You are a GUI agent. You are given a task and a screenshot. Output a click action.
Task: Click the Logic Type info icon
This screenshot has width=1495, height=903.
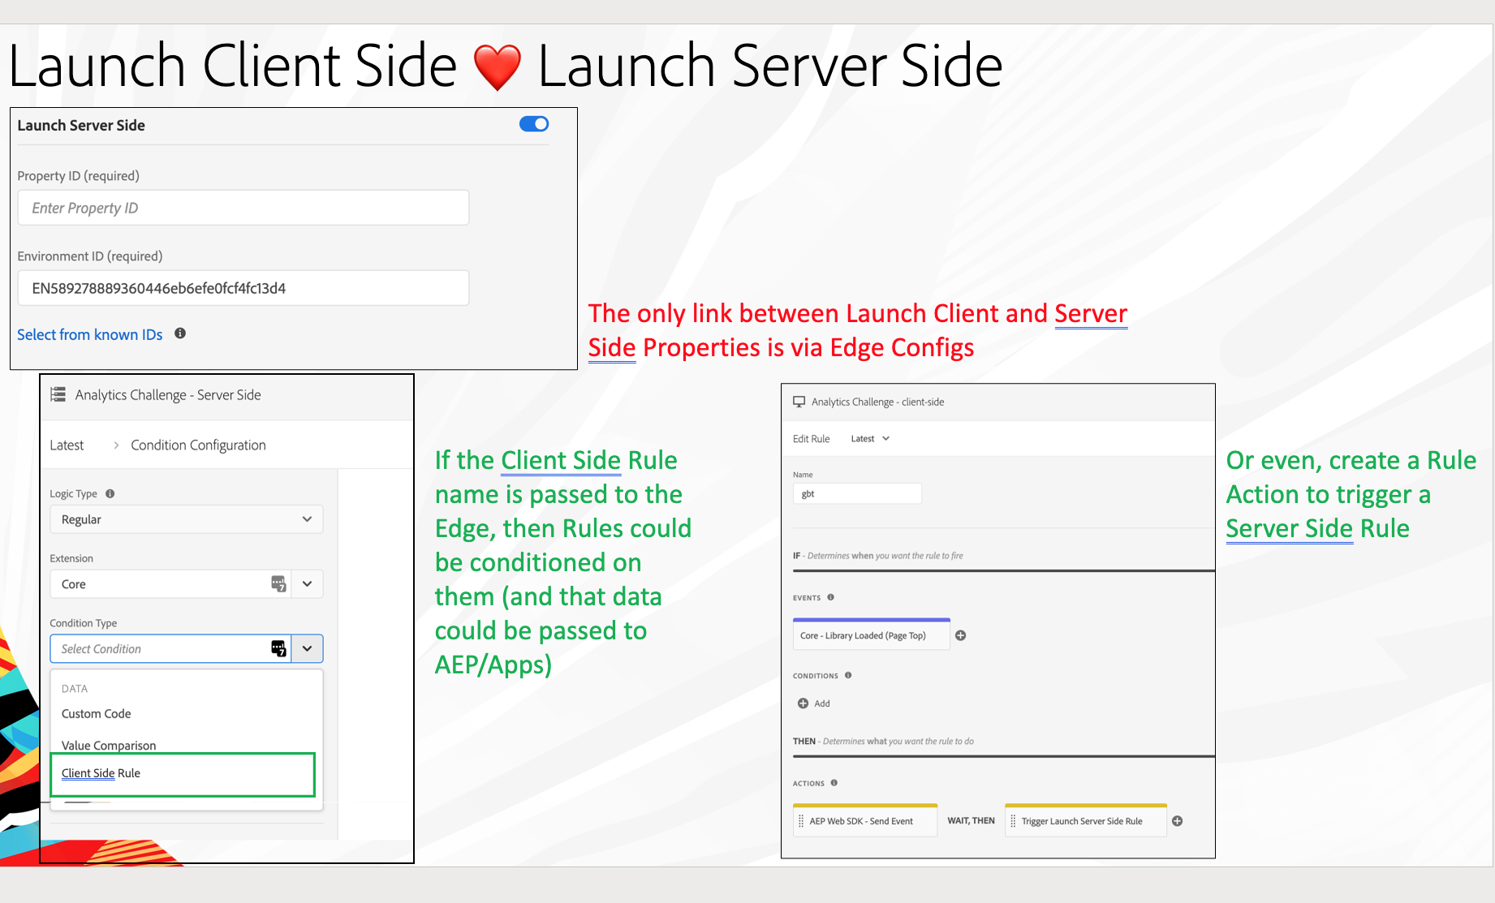click(x=110, y=493)
